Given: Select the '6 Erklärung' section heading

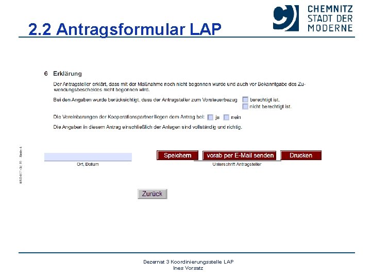Looking at the screenshot, I should coord(63,74).
